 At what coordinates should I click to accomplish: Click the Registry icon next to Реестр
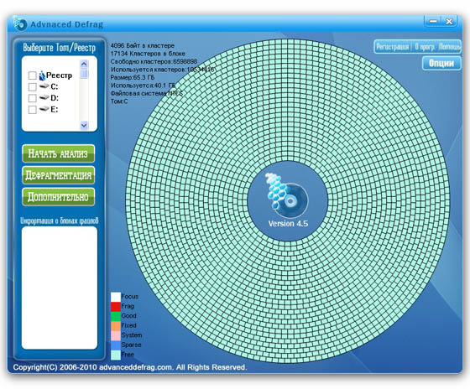pyautogui.click(x=42, y=75)
